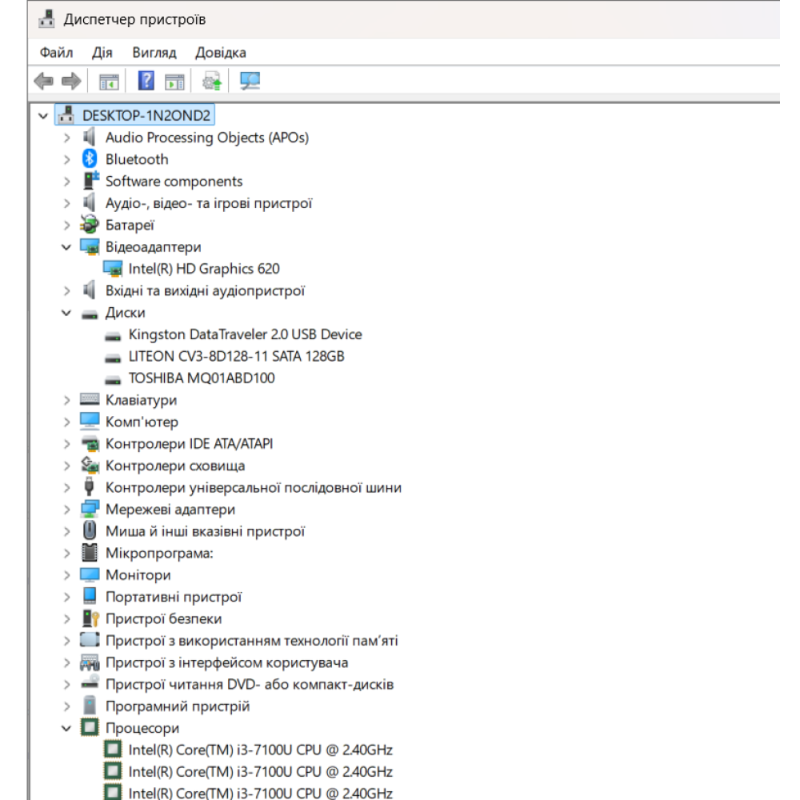Click the show action pane toolbar icon
Viewport: 800px width, 800px height.
174,81
